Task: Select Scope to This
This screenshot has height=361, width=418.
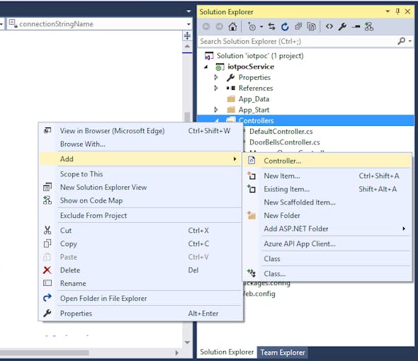Action: click(x=141, y=174)
